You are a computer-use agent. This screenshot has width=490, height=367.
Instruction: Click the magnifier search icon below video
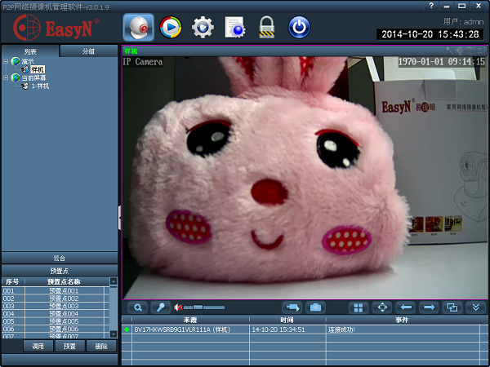(138, 307)
